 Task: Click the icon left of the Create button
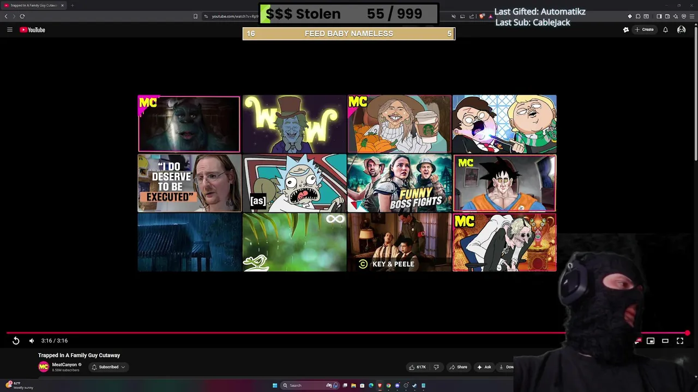coord(626,30)
